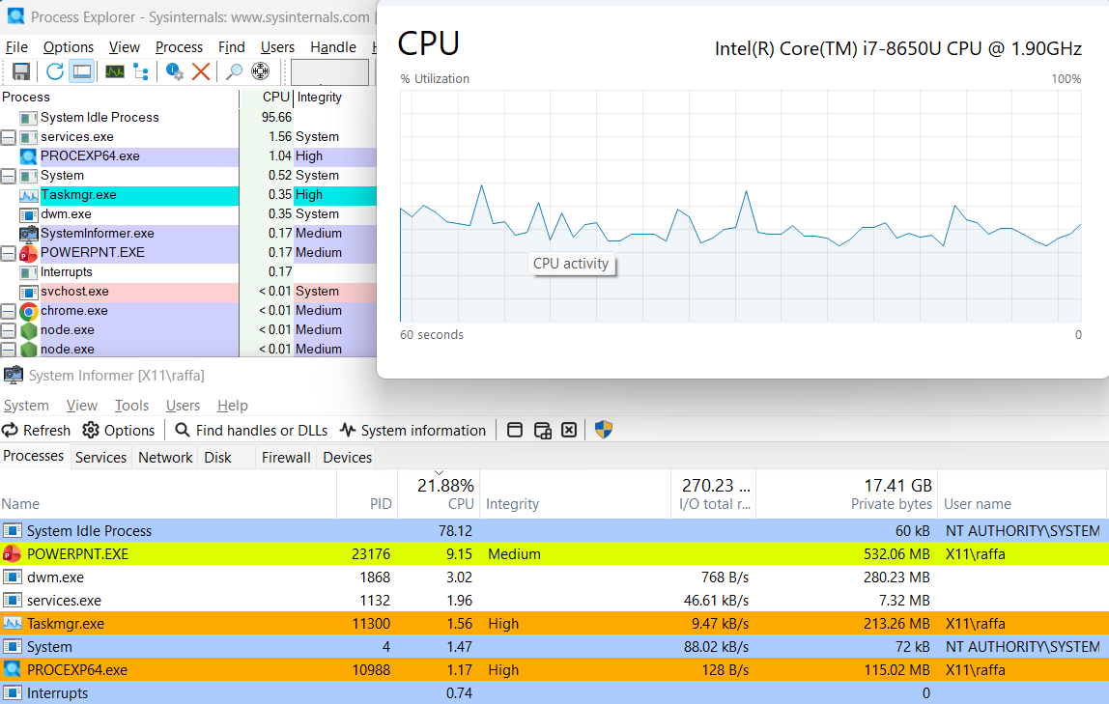Screen dimensions: 1109x704
Task: Click the Interrupts row in Process Explorer tree
Action: coord(188,272)
